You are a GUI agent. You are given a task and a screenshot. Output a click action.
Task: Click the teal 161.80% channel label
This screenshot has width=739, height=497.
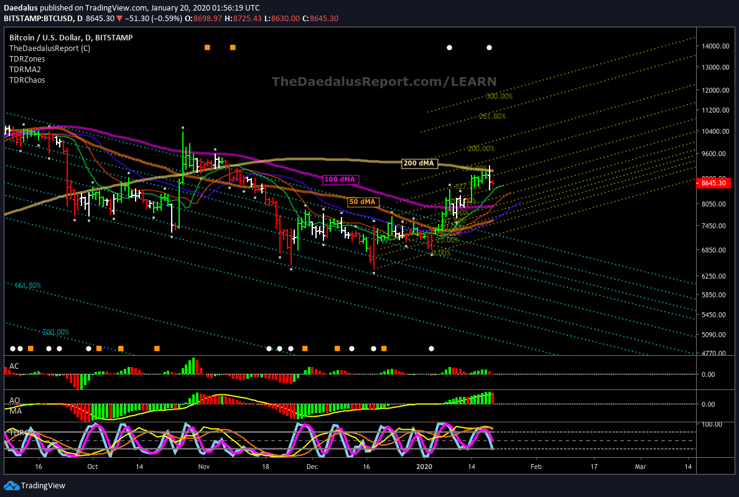[28, 286]
